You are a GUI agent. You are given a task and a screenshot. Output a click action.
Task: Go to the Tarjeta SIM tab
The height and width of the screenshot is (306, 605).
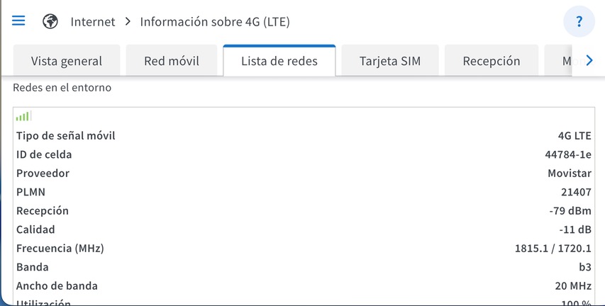pyautogui.click(x=390, y=61)
